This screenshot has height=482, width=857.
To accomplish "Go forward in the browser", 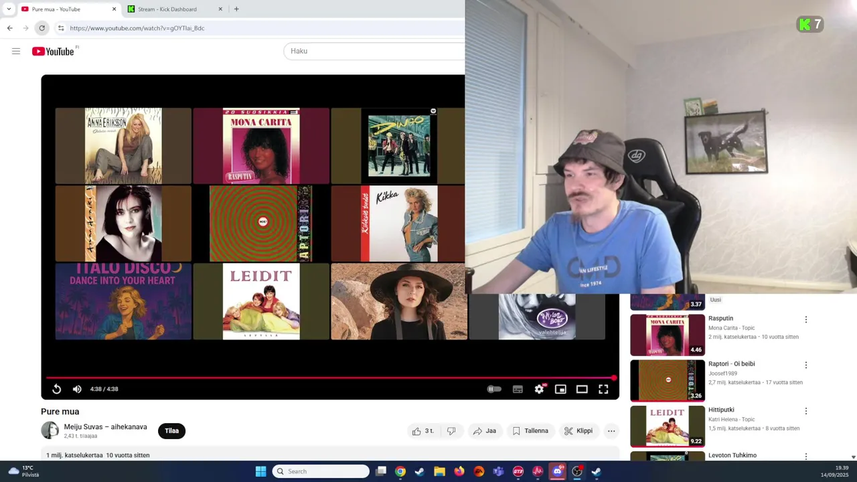I will pos(25,28).
